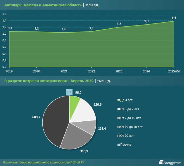Select the 'От 7 до 10 лет' legend entry
The width and height of the screenshot is (184, 166).
(x=131, y=118)
